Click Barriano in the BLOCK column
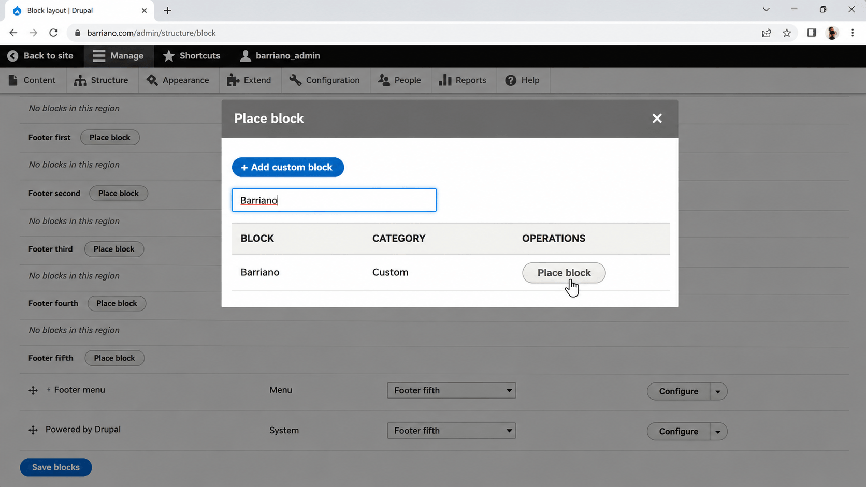Screen dimensions: 866x487 coord(260,272)
